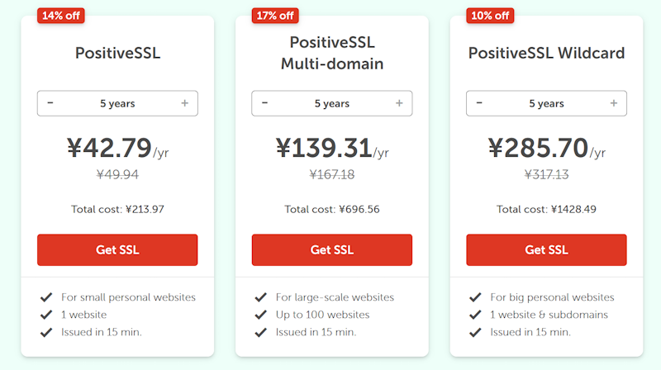This screenshot has height=370, width=661.
Task: Click the 10% off badge
Action: [x=490, y=15]
